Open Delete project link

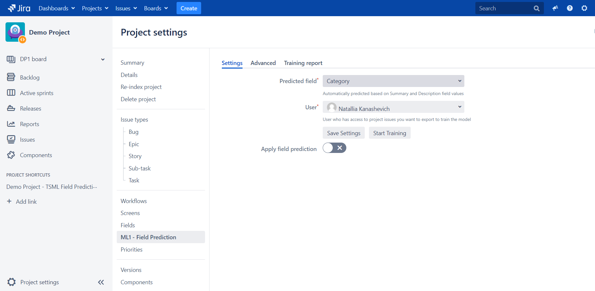[138, 99]
